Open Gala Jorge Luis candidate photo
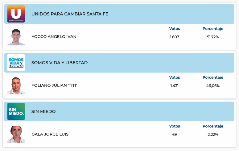This screenshot has width=239, height=151. click(16, 134)
